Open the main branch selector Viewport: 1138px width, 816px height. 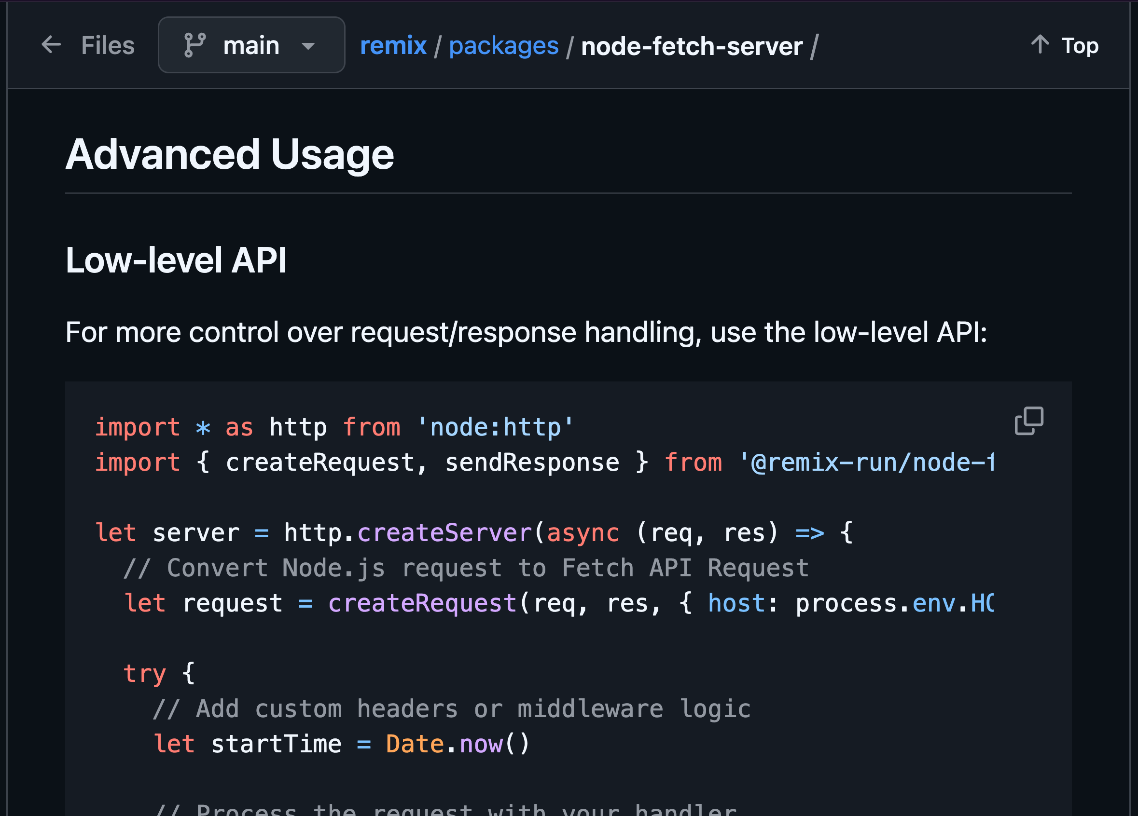[251, 45]
